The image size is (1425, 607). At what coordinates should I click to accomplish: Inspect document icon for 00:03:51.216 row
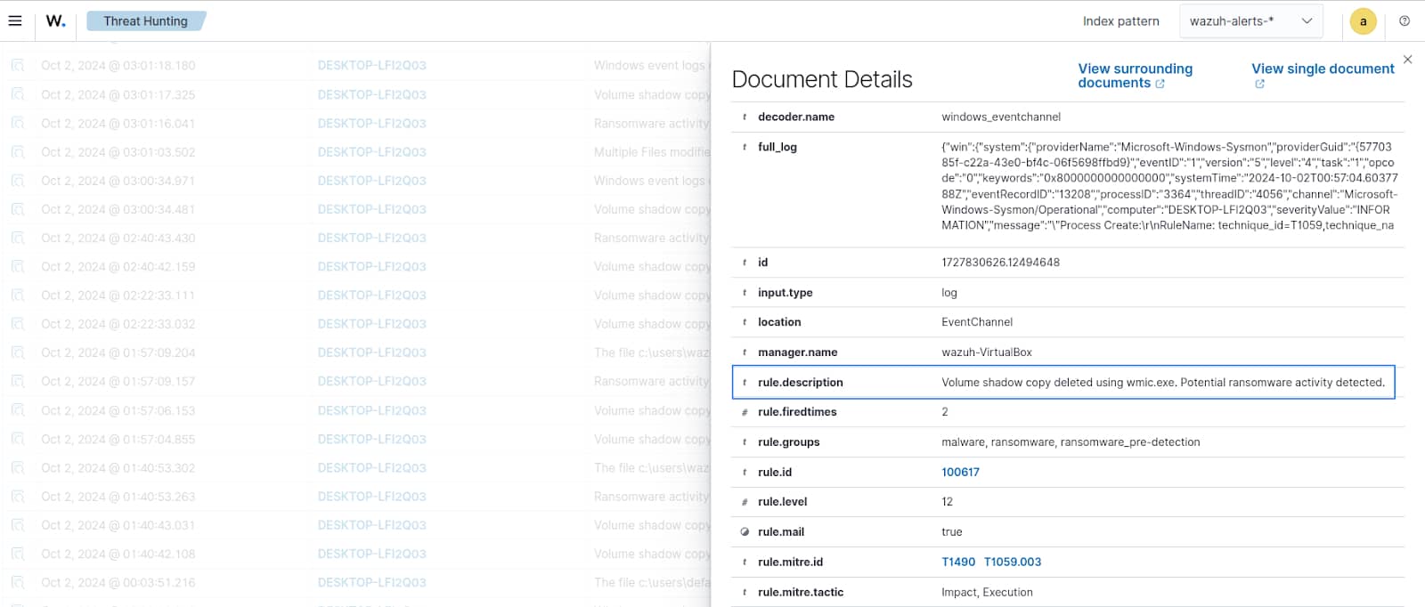(18, 583)
